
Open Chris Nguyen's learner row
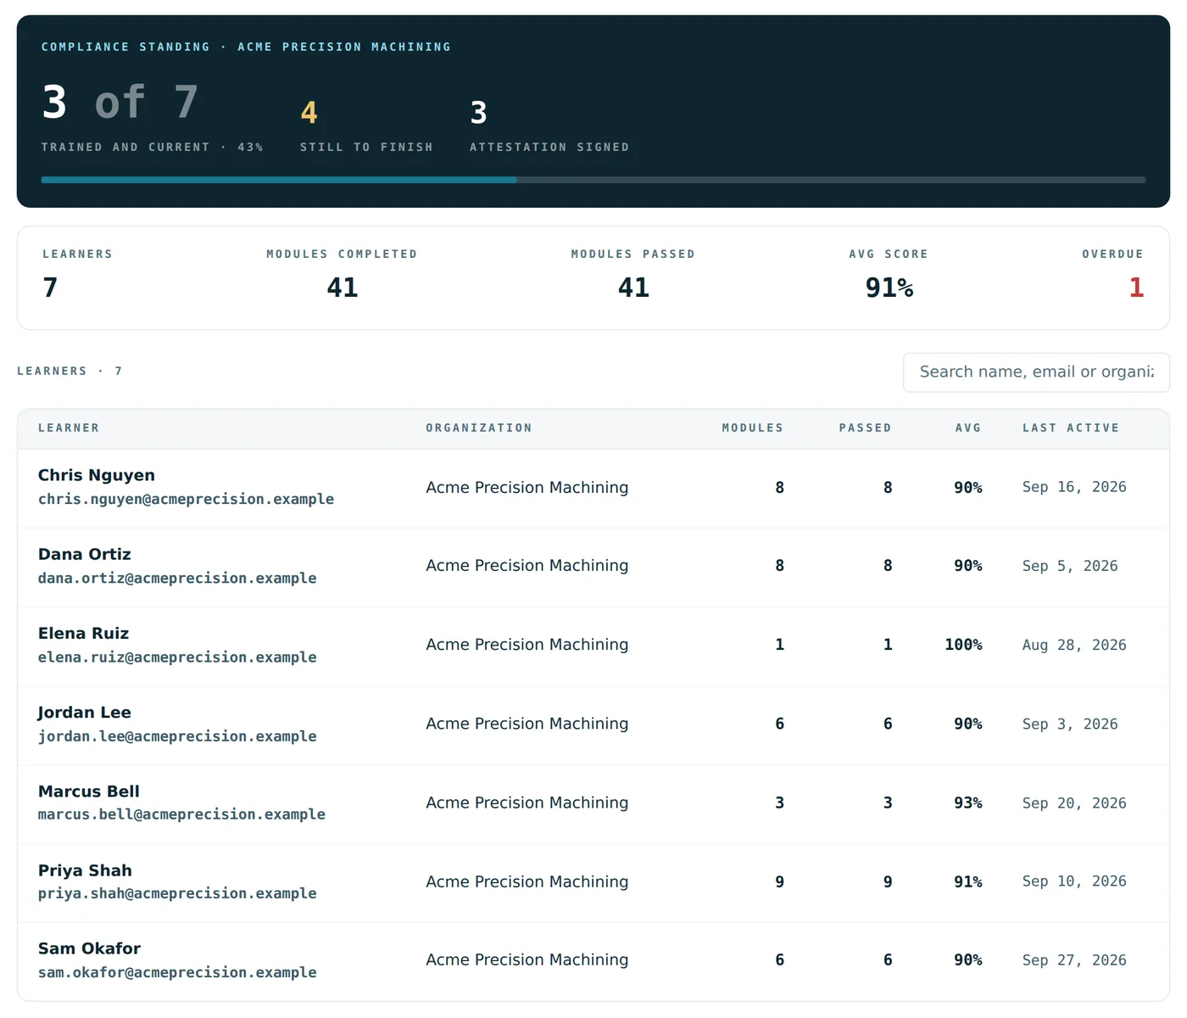pos(593,488)
